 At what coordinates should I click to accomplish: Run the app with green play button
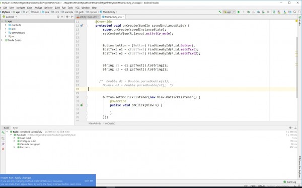239,12
